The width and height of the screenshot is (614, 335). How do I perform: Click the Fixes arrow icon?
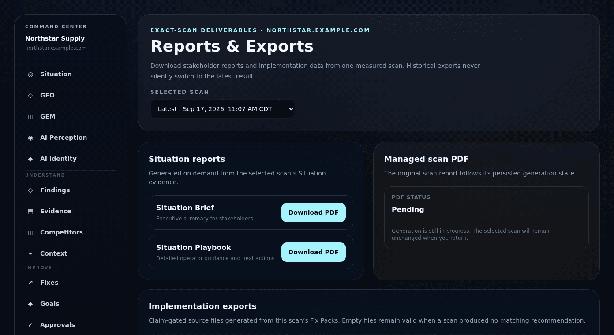pyautogui.click(x=30, y=283)
